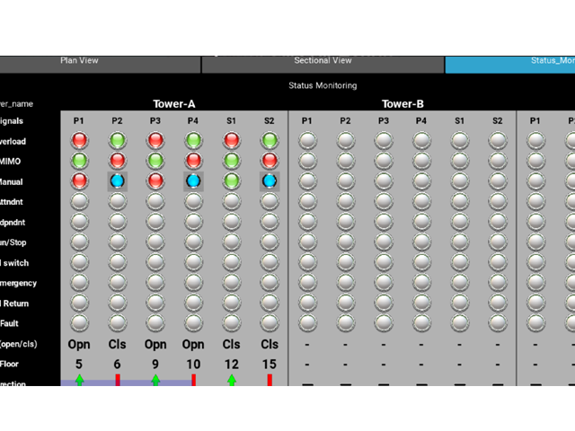This screenshot has width=575, height=431.
Task: Click Tower-A P1 door status 'Opn'
Action: (x=79, y=344)
